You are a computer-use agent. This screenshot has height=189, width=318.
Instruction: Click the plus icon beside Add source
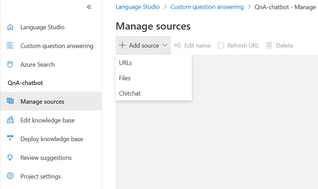pos(122,46)
